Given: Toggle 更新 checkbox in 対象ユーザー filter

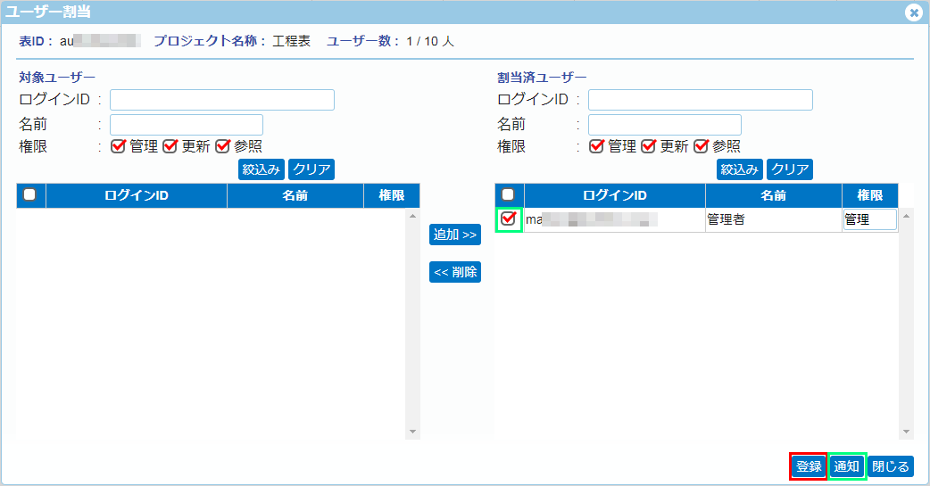Looking at the screenshot, I should point(170,146).
